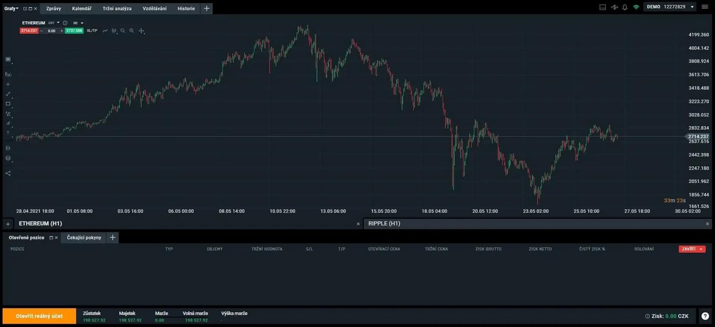The image size is (715, 327).
Task: Show instrument info for Ethereum
Action: pos(65,23)
